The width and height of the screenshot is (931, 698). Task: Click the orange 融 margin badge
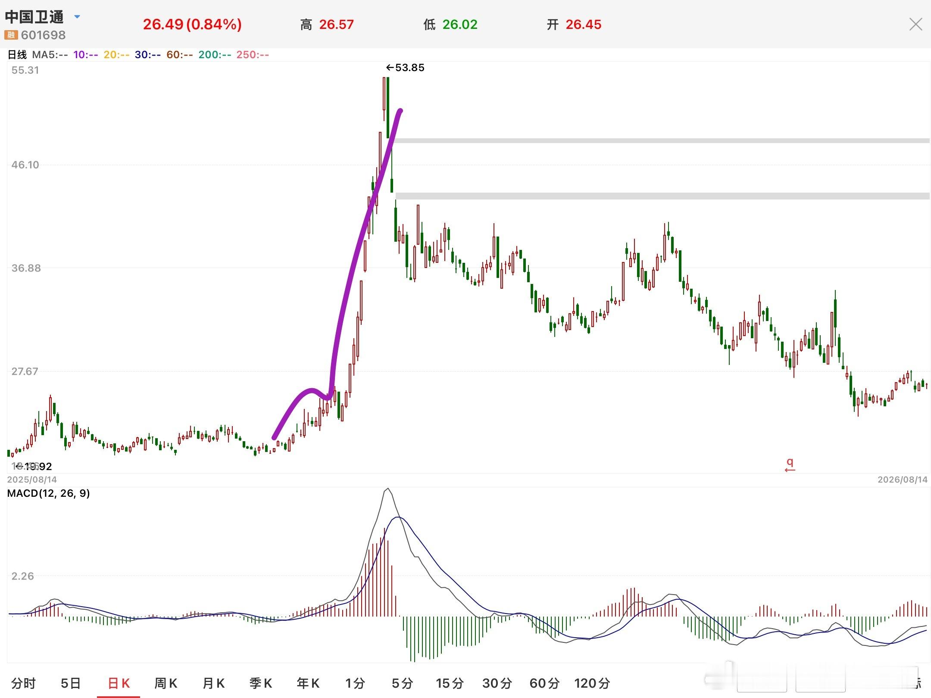click(x=11, y=35)
